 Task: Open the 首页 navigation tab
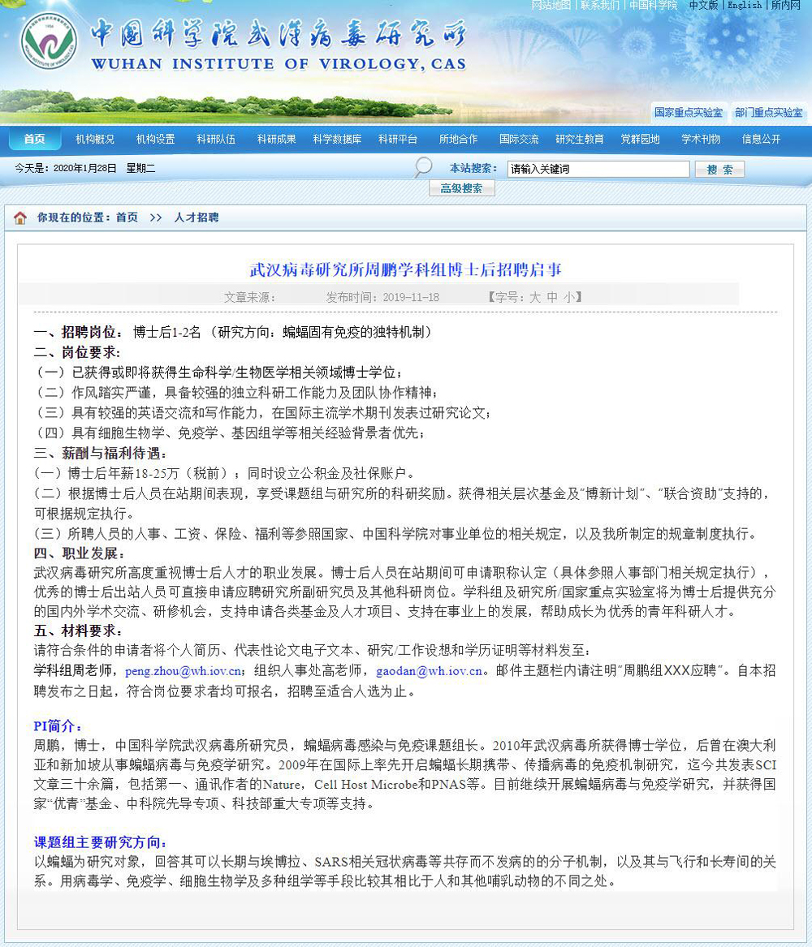35,140
